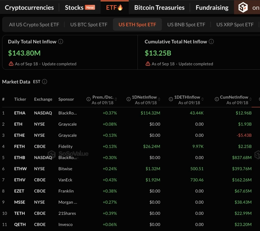This screenshot has height=231, width=260.
Task: Click -$5.43B cumulative inflow for ETHE
Action: pyautogui.click(x=244, y=135)
